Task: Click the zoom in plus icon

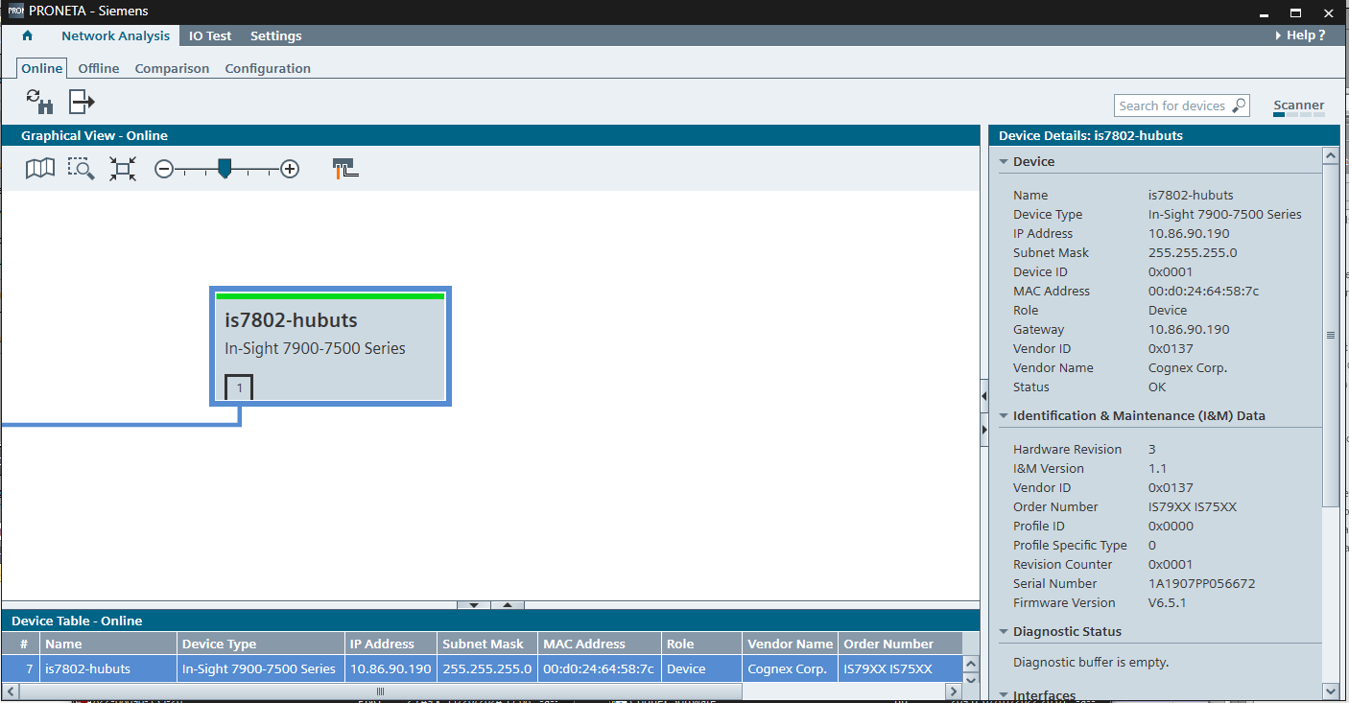Action: coord(290,168)
